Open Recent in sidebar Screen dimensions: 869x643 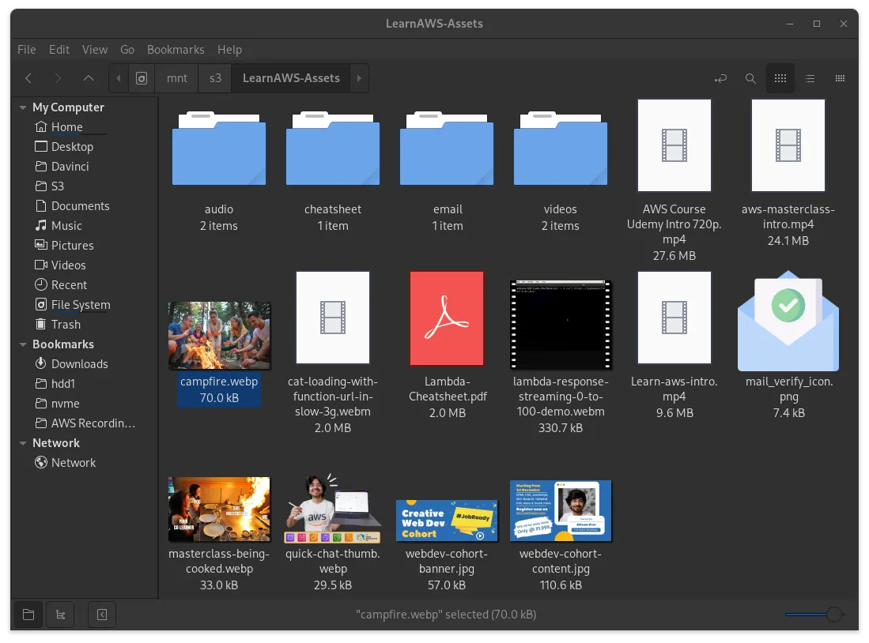69,285
